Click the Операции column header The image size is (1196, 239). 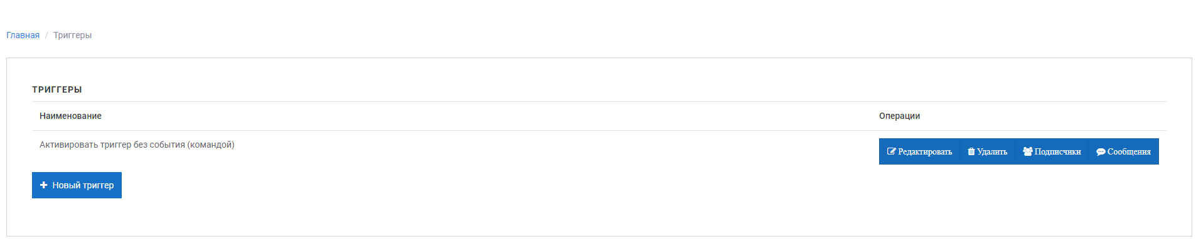899,116
